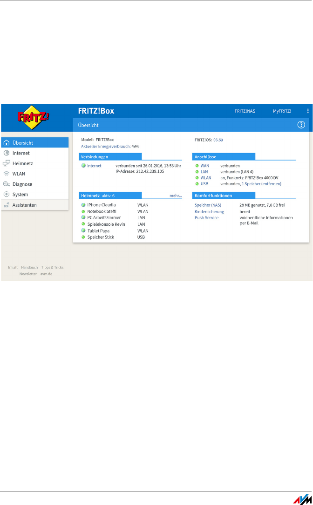Click the Diagnose magnifier icon
The image size is (313, 505).
[x=7, y=184]
